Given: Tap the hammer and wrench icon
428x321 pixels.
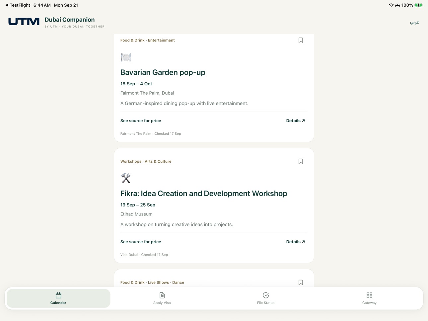Looking at the screenshot, I should tap(126, 178).
